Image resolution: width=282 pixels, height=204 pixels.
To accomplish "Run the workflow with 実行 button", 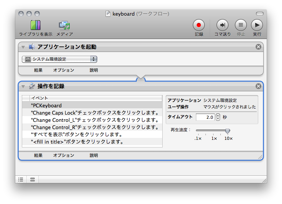I will tap(257, 25).
